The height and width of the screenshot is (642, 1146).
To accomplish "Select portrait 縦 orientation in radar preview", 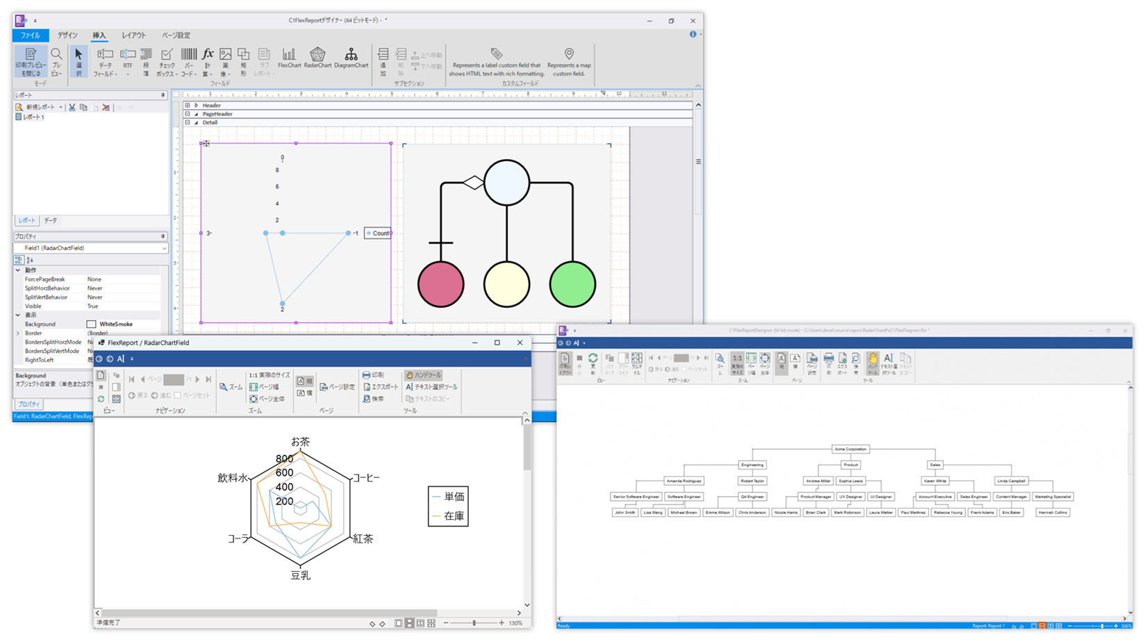I will click(304, 381).
